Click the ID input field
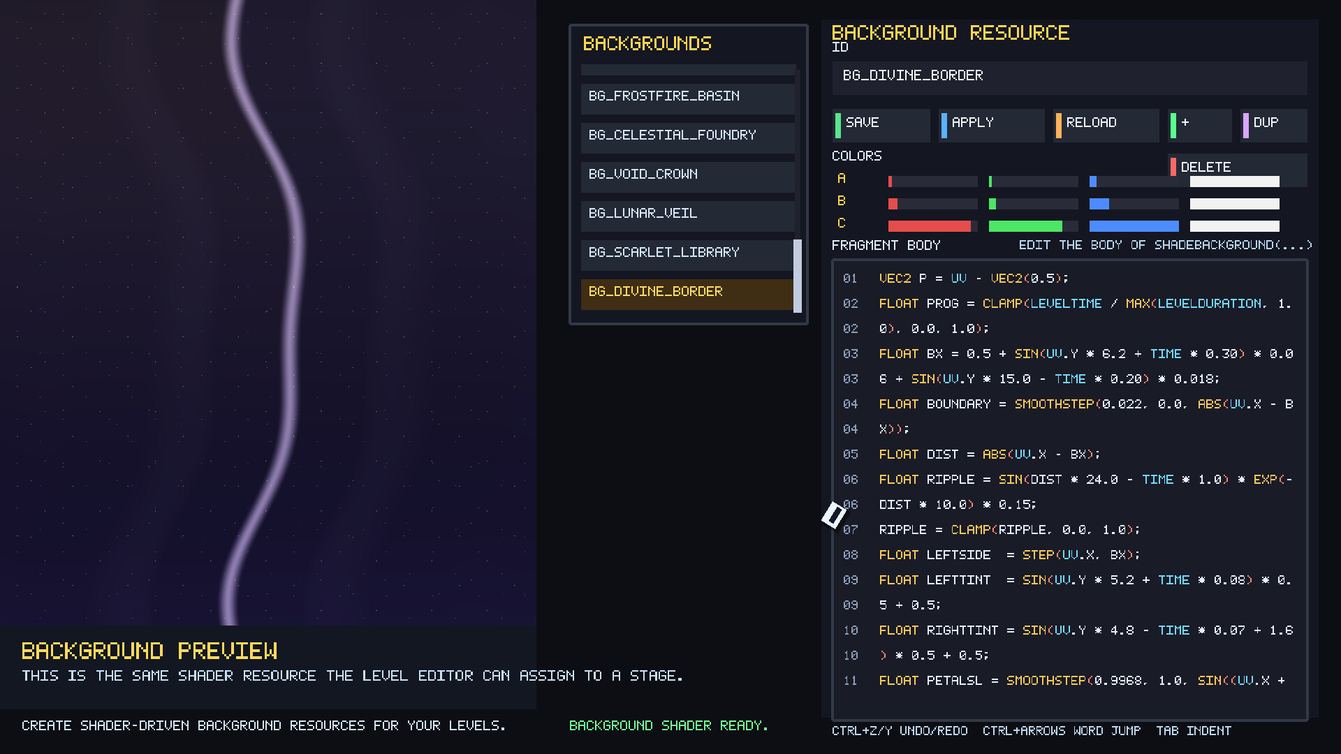Viewport: 1341px width, 754px height. click(x=1069, y=77)
